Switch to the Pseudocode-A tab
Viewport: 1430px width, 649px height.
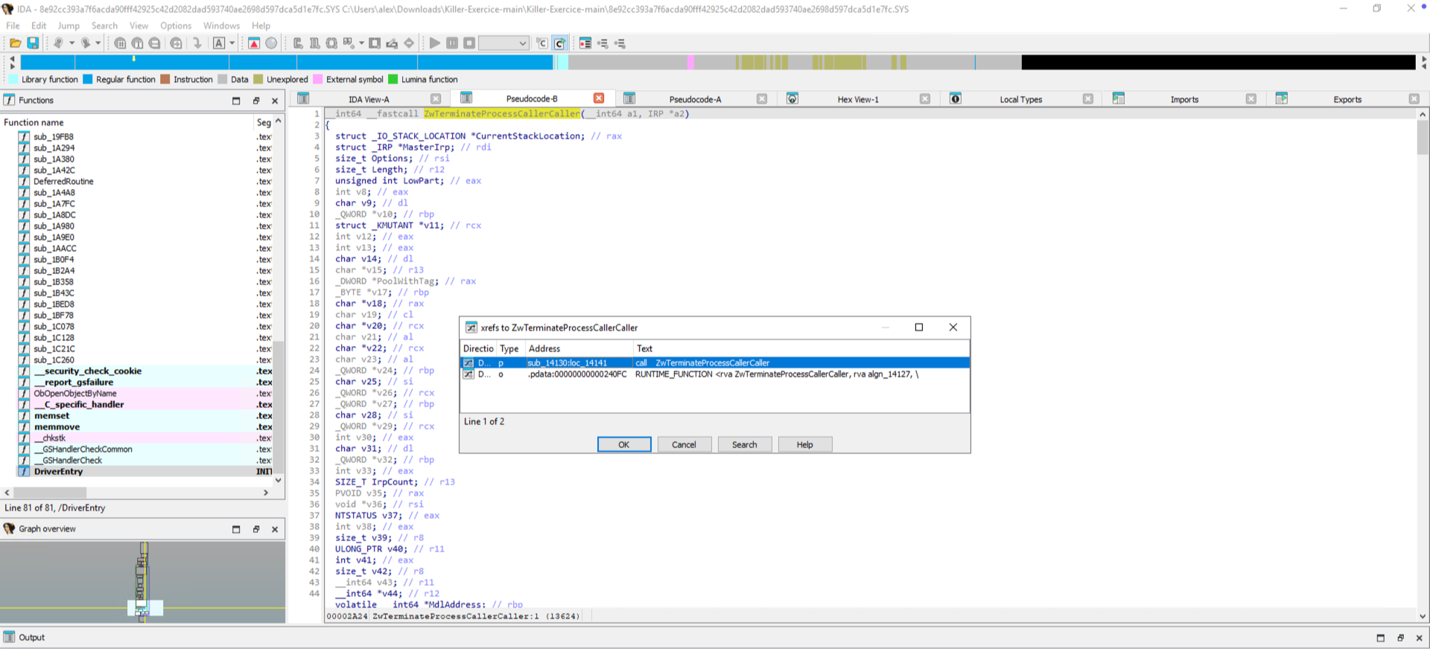pos(695,99)
